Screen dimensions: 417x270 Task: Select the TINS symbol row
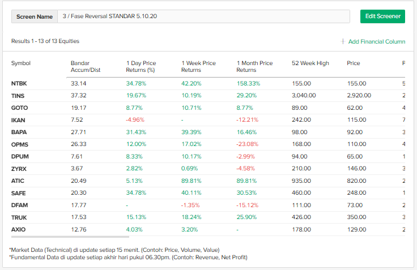click(x=18, y=96)
